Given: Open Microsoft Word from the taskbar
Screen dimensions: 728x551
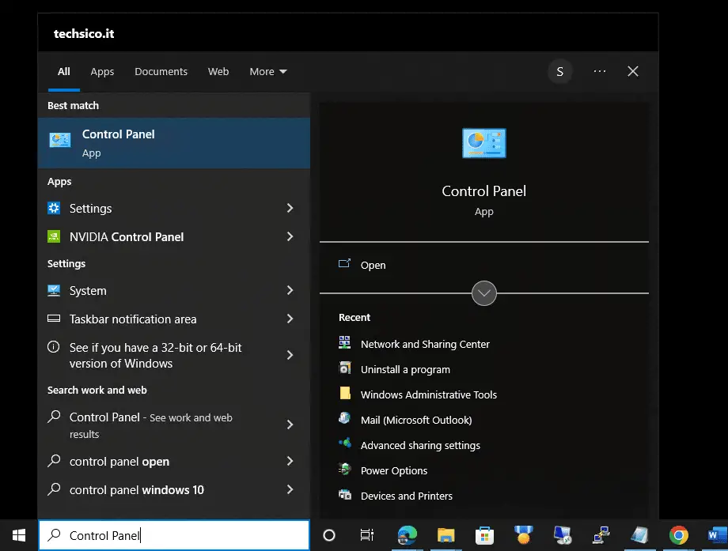Looking at the screenshot, I should point(718,535).
